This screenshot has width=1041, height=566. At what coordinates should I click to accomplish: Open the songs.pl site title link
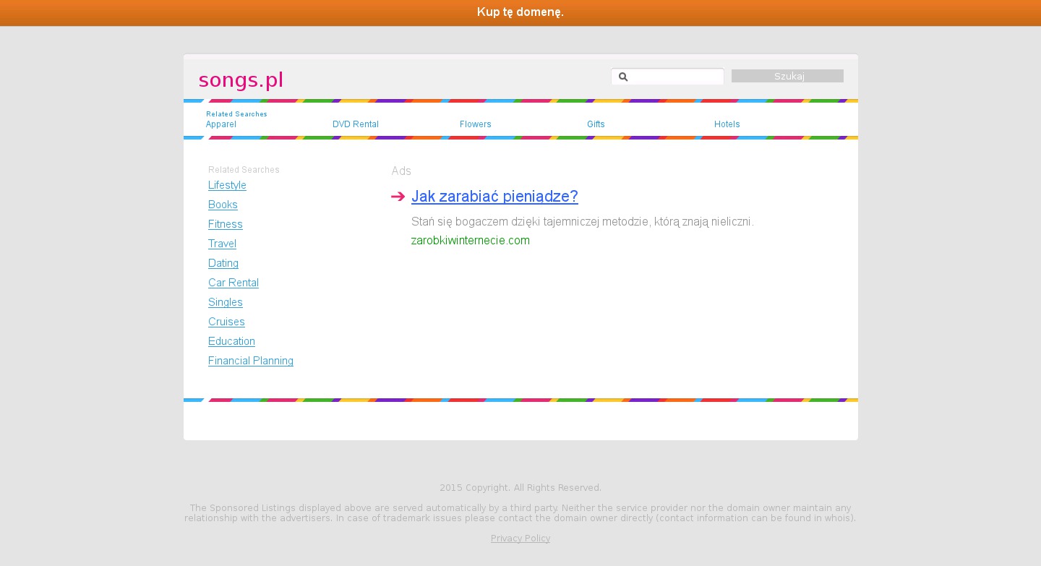(x=241, y=80)
